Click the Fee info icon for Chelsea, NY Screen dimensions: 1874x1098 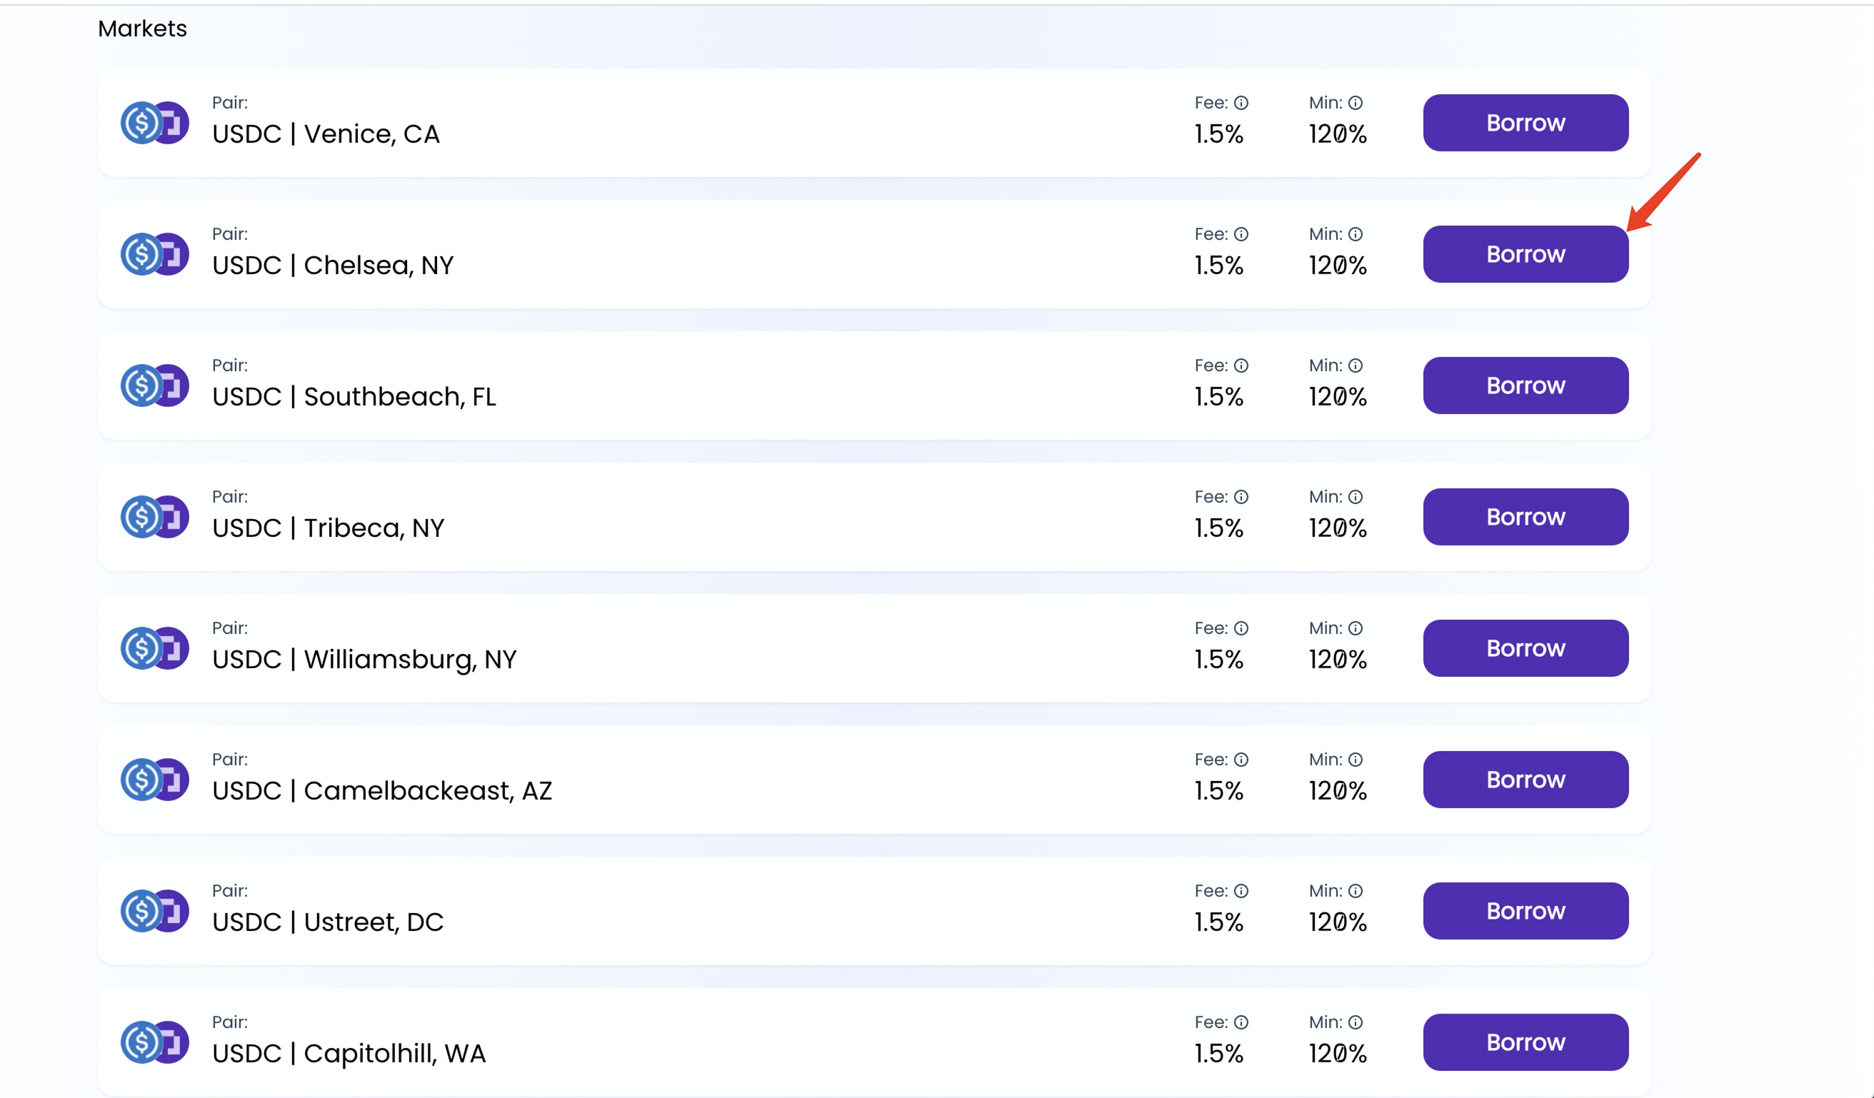1241,234
